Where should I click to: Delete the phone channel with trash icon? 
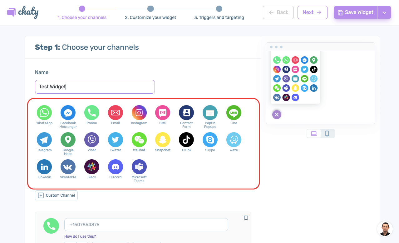(246, 217)
